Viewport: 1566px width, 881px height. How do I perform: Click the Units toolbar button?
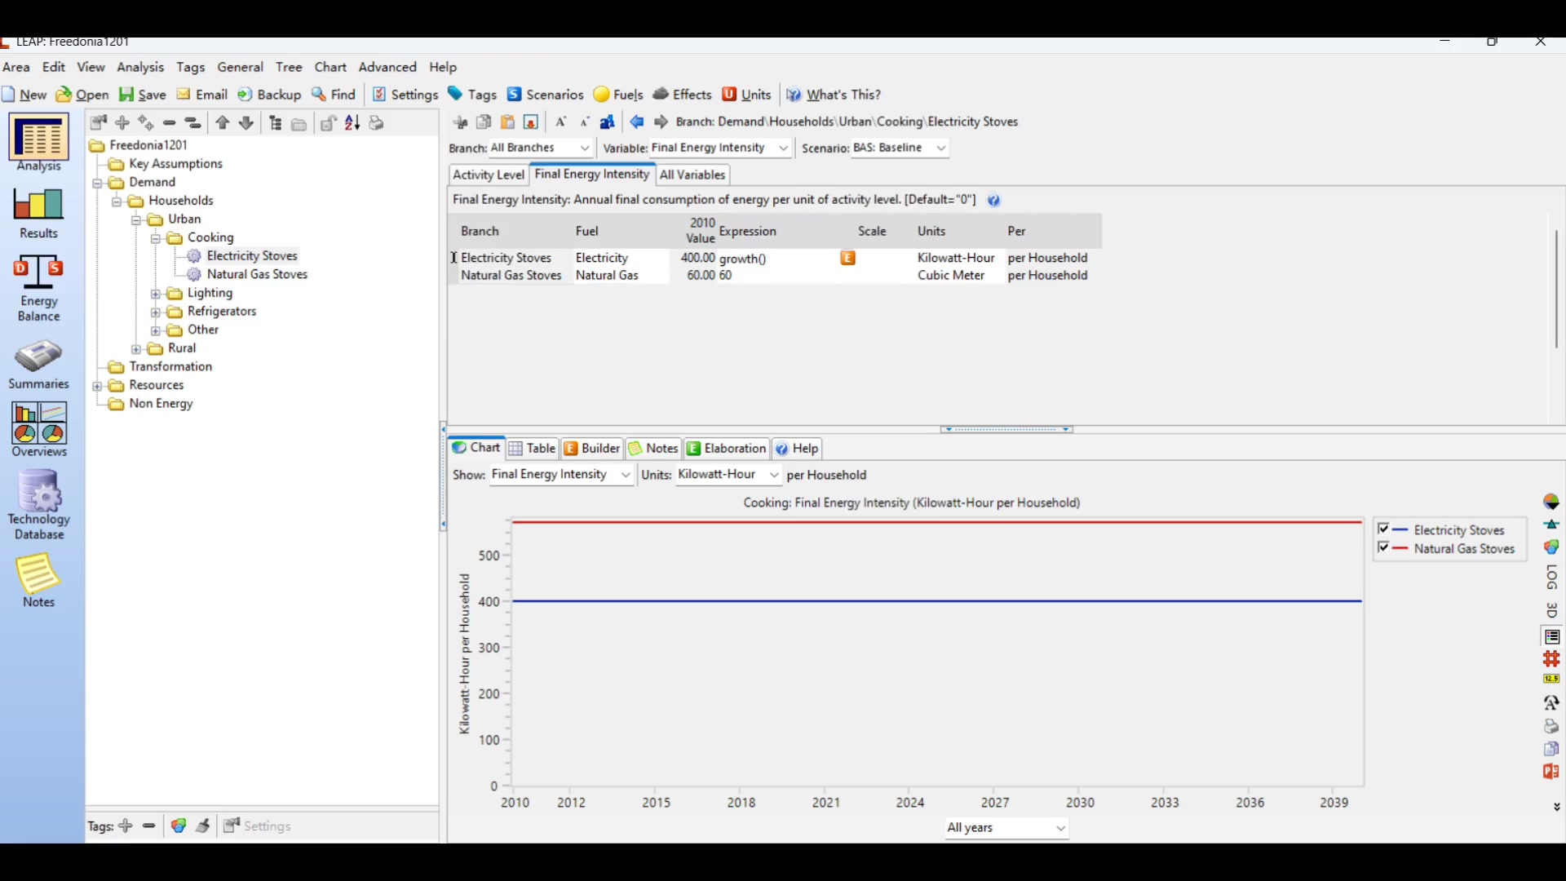click(747, 95)
